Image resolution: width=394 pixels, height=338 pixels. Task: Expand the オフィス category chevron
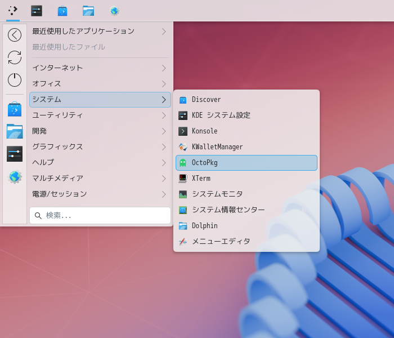164,84
